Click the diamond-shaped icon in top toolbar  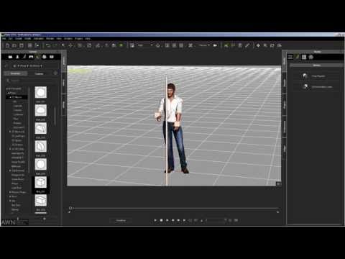[258, 45]
